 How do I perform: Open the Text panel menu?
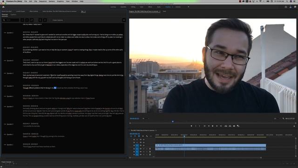click(85, 11)
